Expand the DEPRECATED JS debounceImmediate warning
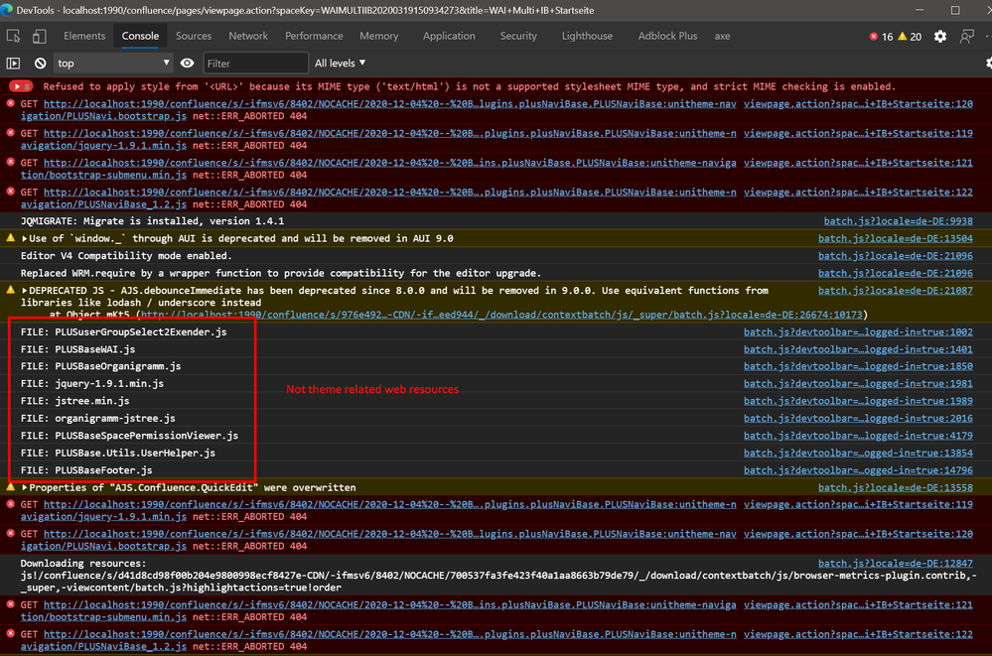 pyautogui.click(x=25, y=291)
